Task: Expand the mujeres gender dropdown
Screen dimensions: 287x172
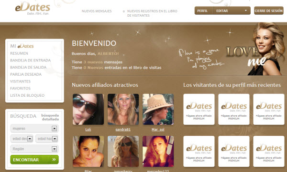Action: [x=34, y=129]
